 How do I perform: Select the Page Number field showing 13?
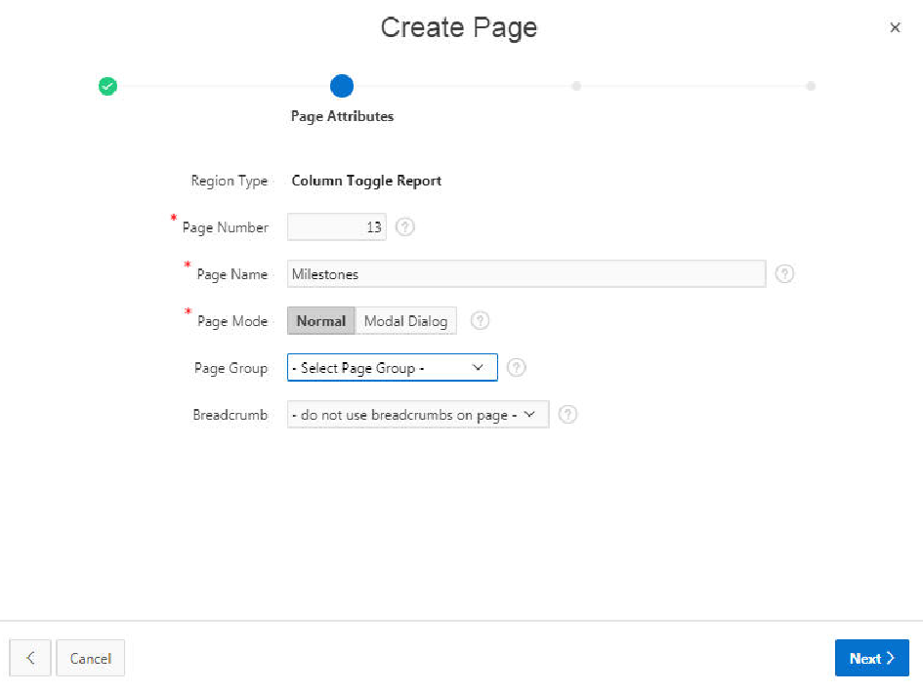(336, 226)
